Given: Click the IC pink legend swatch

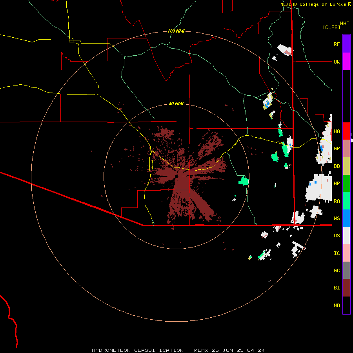Looking at the screenshot, I should 346,253.
